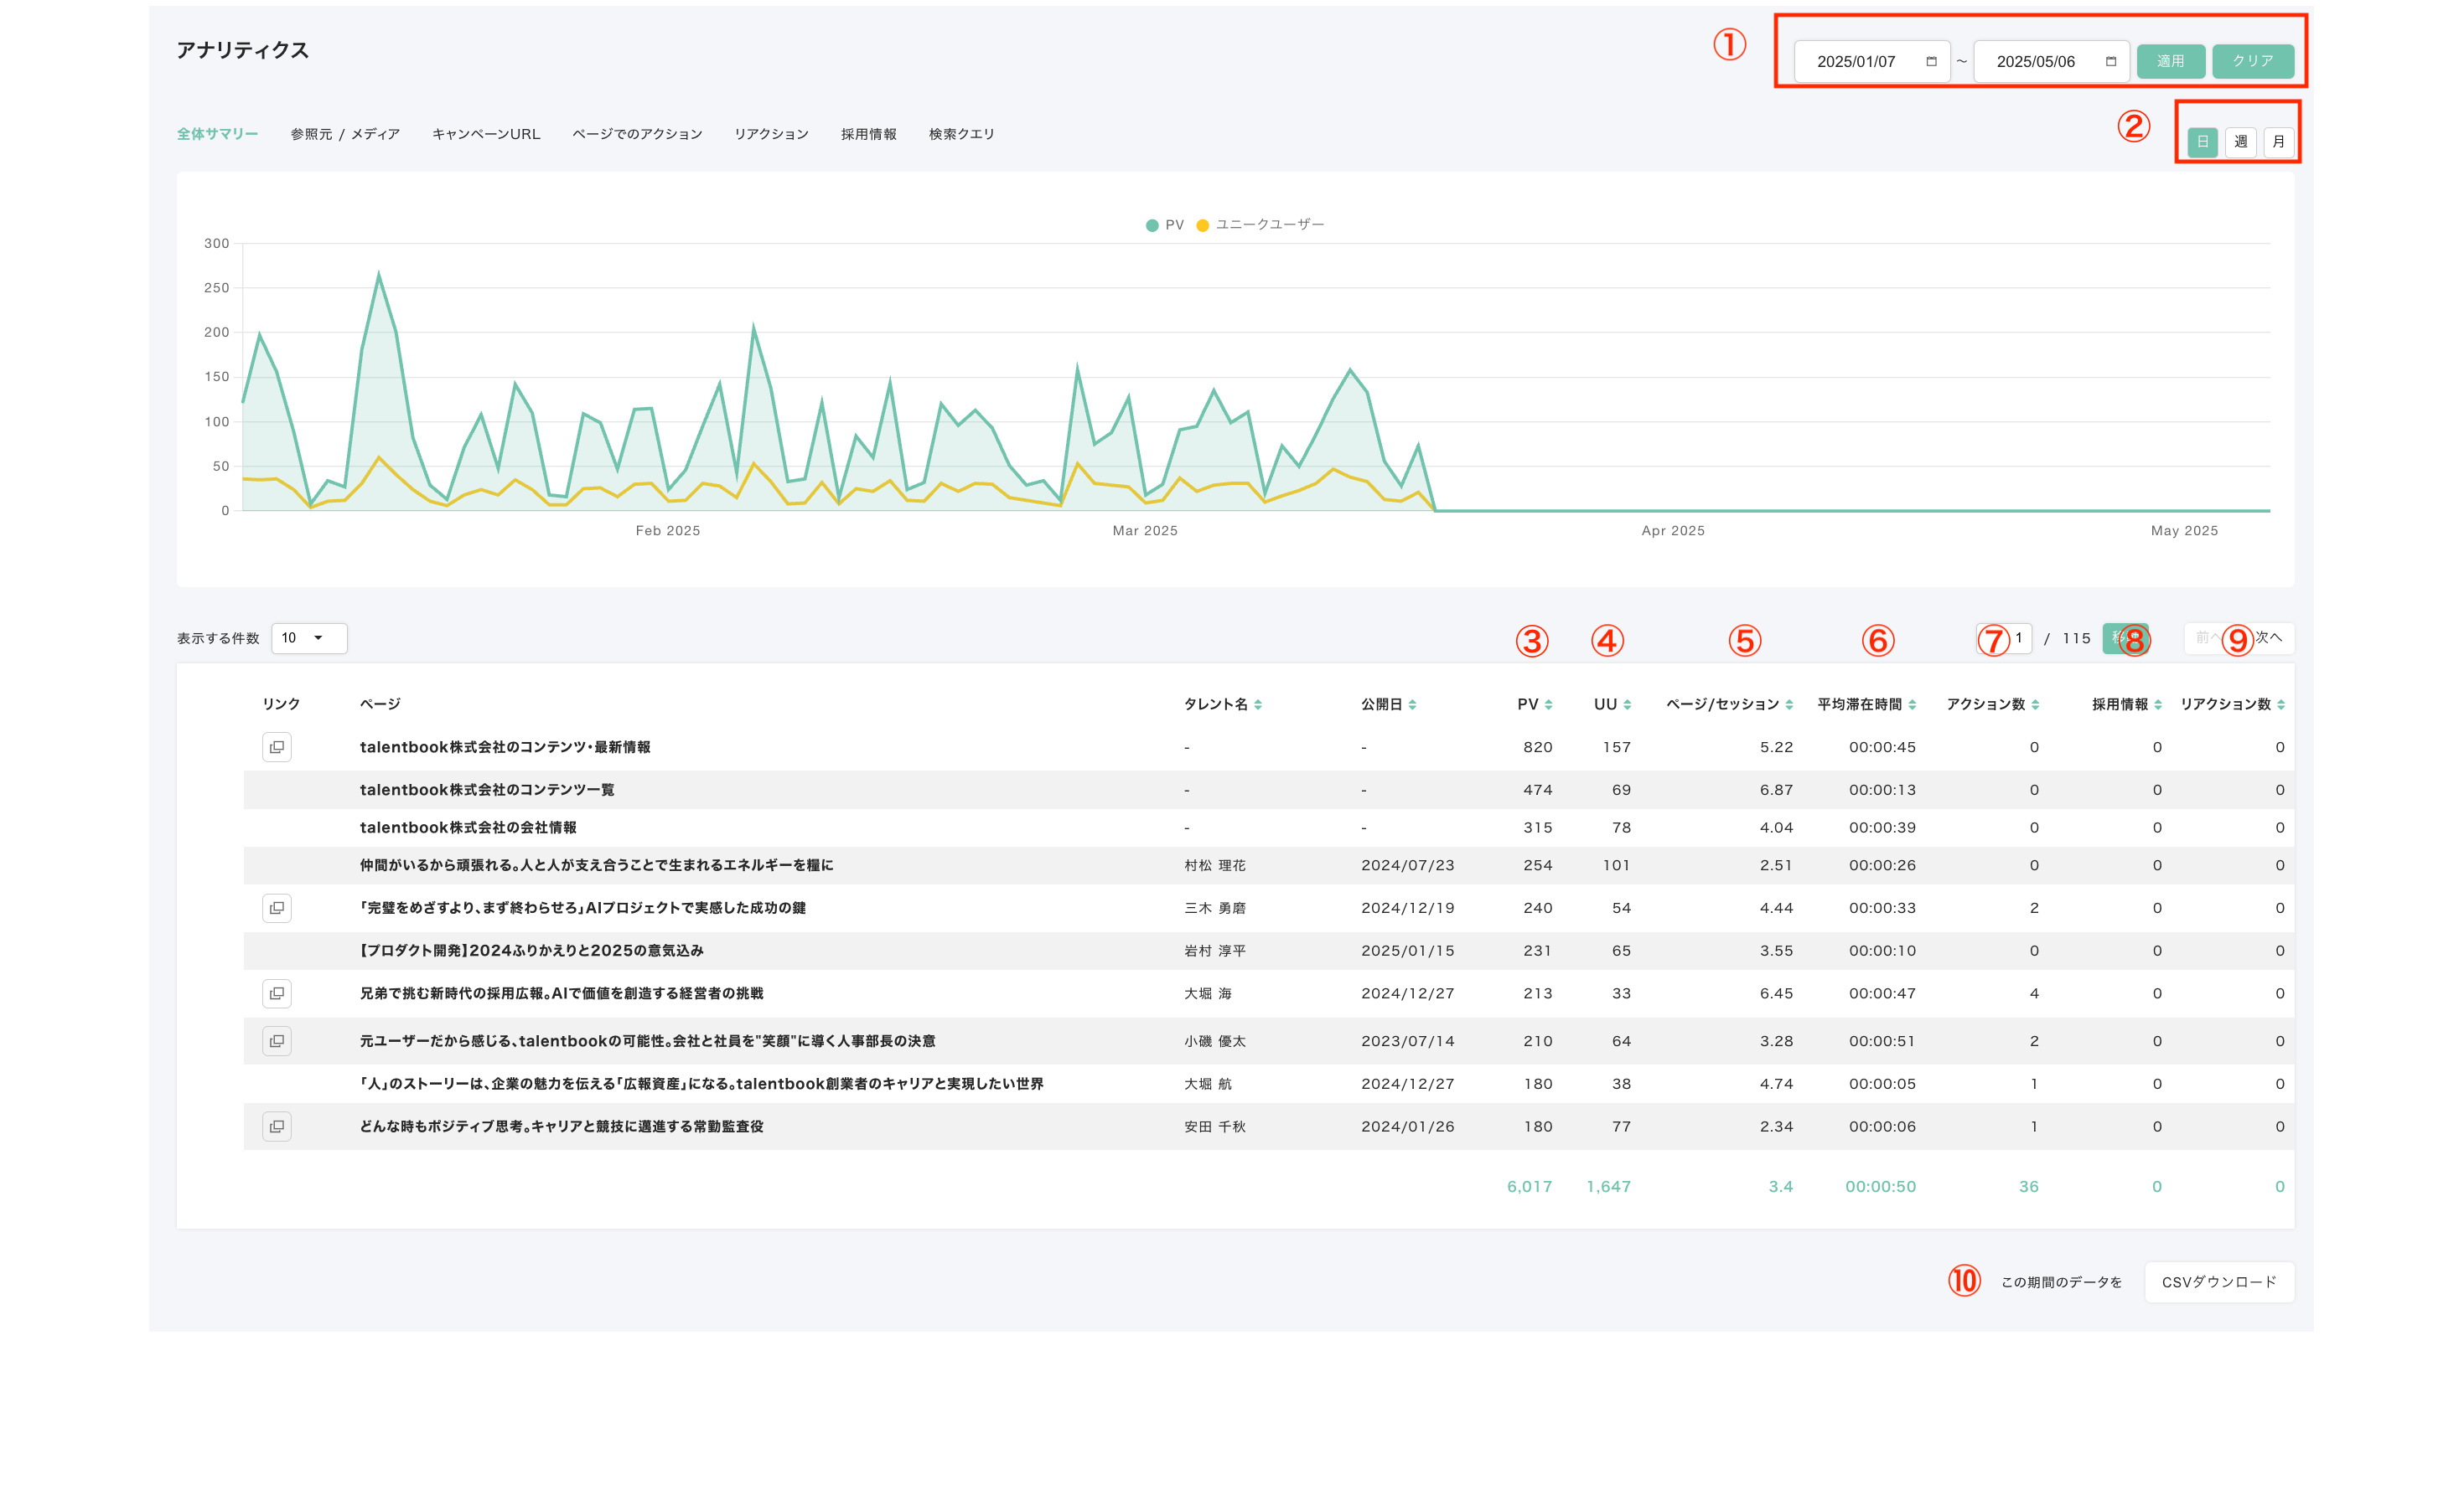Click link icon for 兄弟で挑む article row
2464x1485 pixels.
pos(277,993)
